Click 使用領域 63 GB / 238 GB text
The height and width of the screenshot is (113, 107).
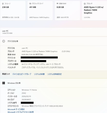[x=11, y=17]
